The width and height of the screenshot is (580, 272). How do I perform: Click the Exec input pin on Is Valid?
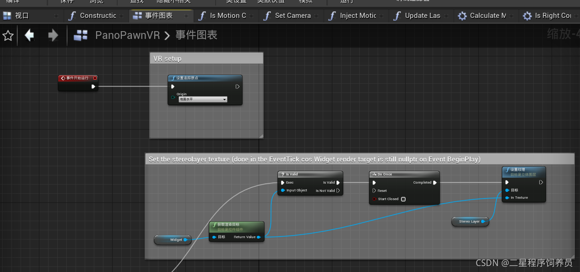click(x=283, y=182)
